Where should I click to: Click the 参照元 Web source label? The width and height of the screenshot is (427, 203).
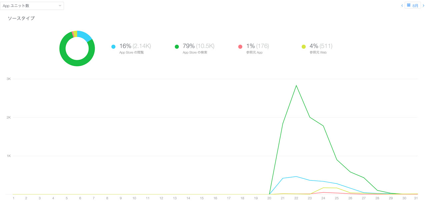click(318, 52)
